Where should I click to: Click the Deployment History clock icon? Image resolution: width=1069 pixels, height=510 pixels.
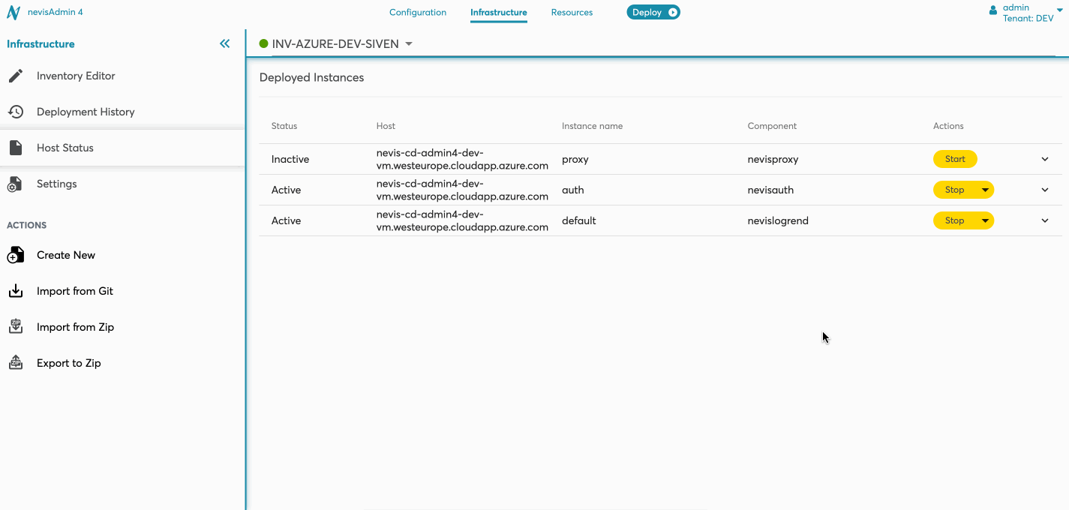point(16,112)
